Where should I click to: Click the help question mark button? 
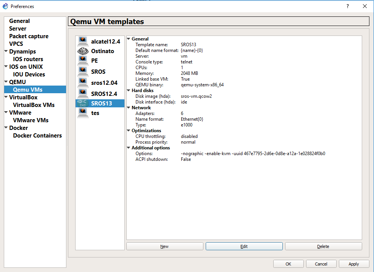coord(348,6)
